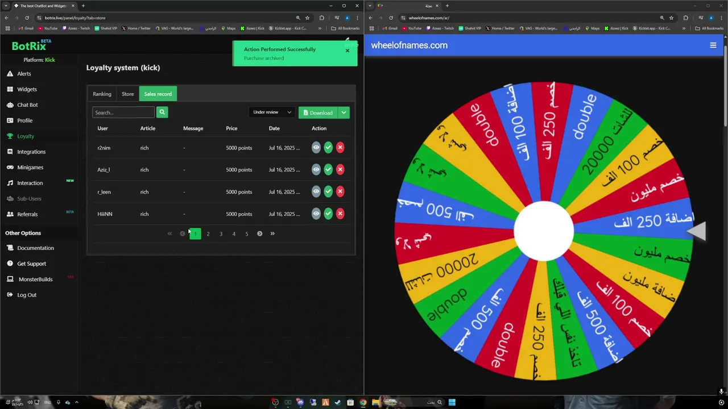Open Interaction in the sidebar
Screen dimensions: 728x409
(30, 183)
